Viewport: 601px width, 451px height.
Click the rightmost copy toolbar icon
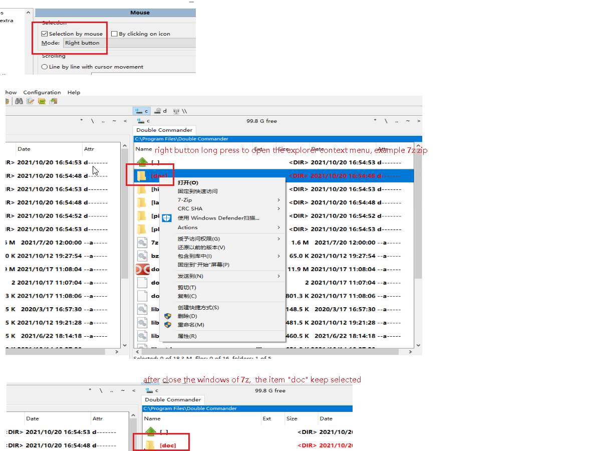point(54,101)
